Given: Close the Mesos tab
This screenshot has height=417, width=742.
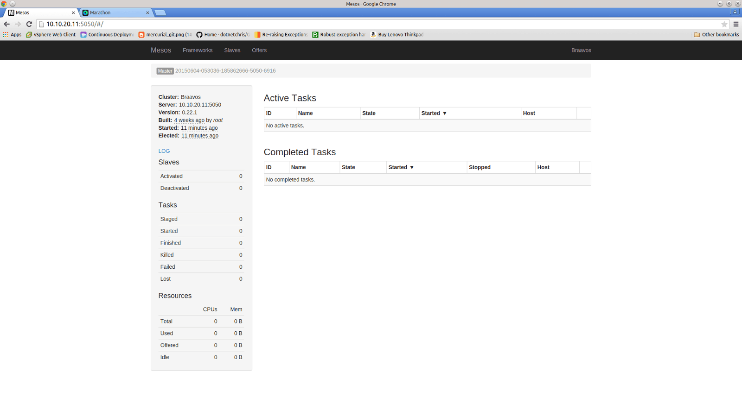Looking at the screenshot, I should tap(73, 13).
